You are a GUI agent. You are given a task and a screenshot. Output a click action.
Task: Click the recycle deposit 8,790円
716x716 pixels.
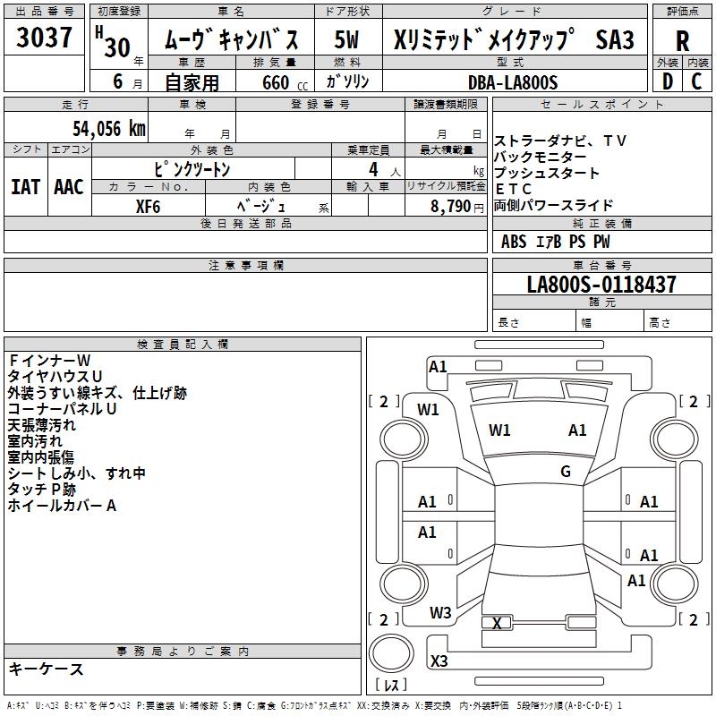coord(457,207)
